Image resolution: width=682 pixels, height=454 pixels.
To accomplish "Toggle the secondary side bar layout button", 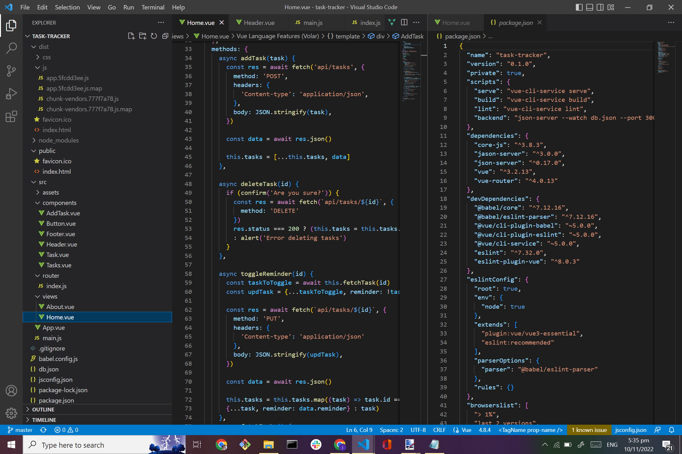I will click(x=600, y=7).
